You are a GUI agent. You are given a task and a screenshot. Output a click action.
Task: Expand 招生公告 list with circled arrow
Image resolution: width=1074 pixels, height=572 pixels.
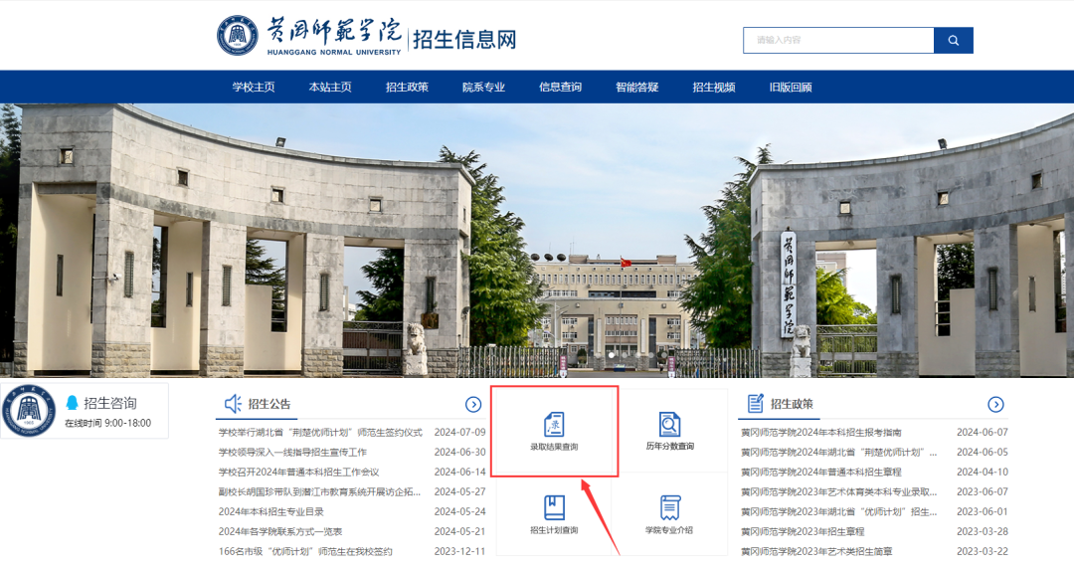click(x=473, y=404)
